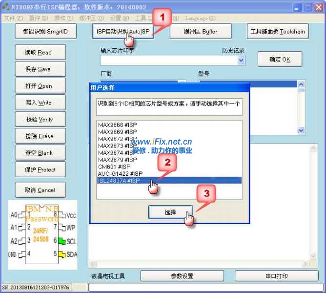Screen dimensions: 326x293
Task: Click the chip marking input field
Action: coord(168,60)
